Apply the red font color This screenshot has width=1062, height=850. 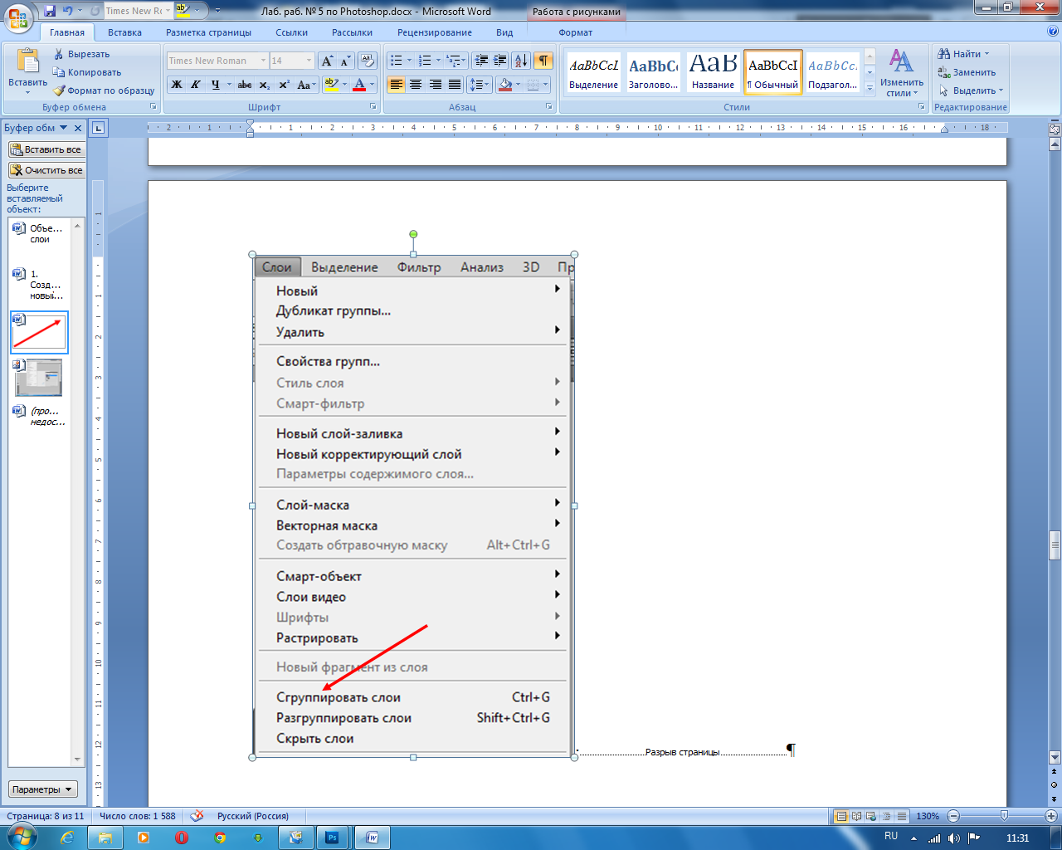tap(359, 85)
